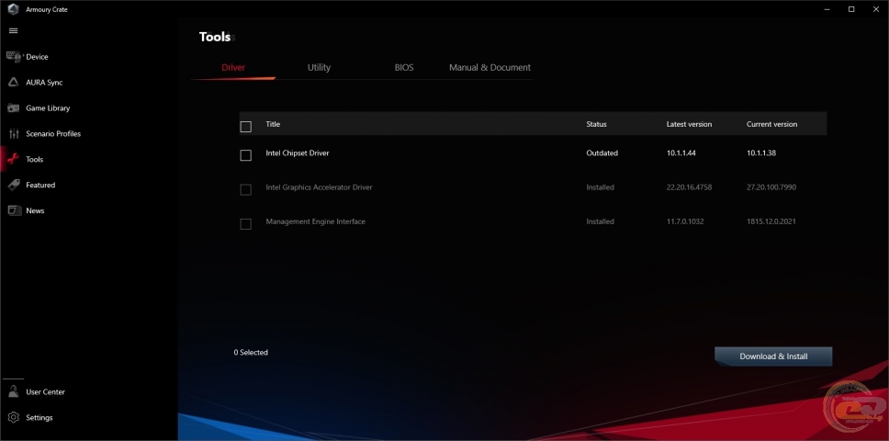Click the User Center person icon
The width and height of the screenshot is (889, 441).
click(x=14, y=391)
